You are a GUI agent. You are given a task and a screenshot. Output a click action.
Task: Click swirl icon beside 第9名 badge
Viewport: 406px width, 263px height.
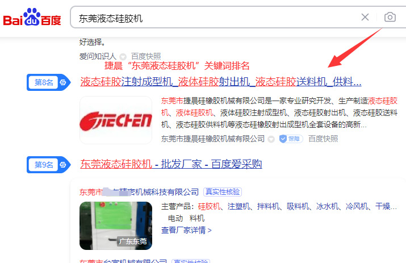(63, 165)
